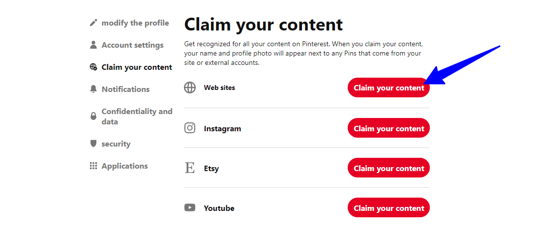
Task: Click the grid dots icon beside Applications
Action: (93, 166)
